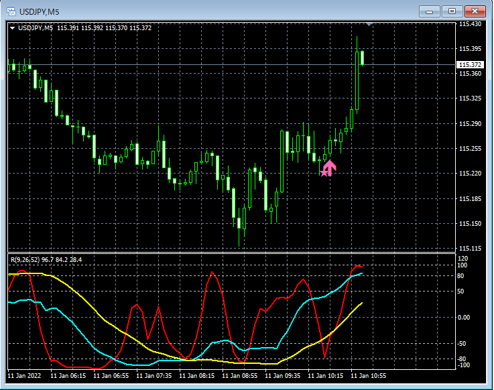
Task: Maximize the USDJPY,M5 chart window
Action: [x=452, y=11]
